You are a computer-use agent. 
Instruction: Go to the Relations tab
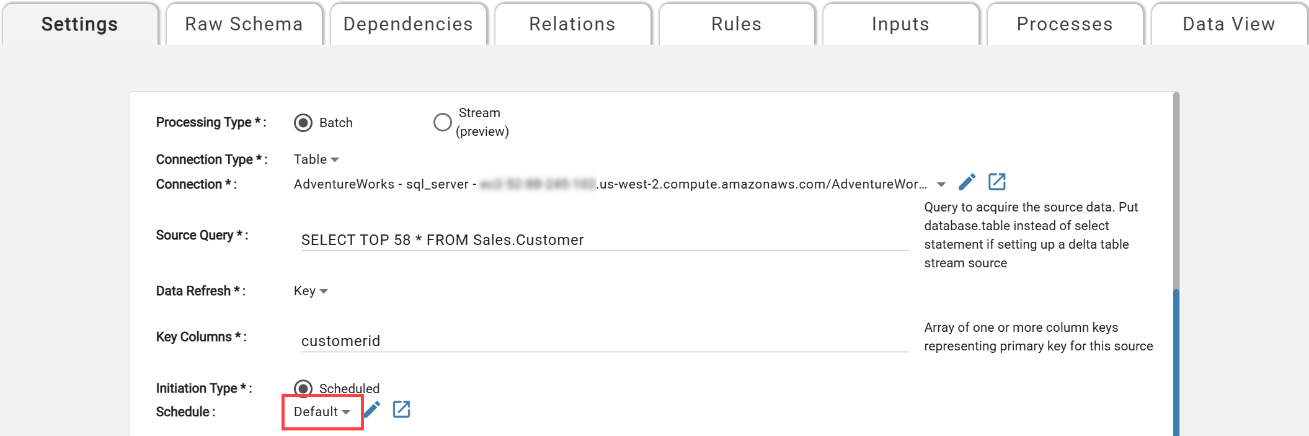572,24
